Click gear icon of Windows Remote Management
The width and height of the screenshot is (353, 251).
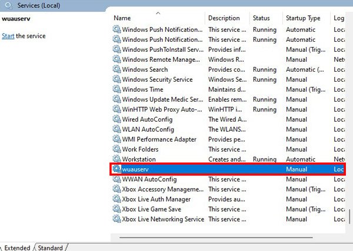tap(116, 59)
